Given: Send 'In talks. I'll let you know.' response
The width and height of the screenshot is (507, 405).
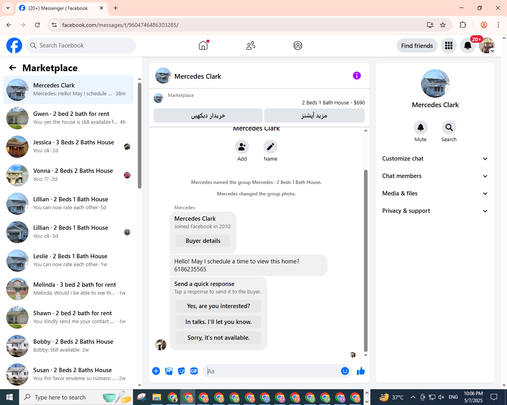Looking at the screenshot, I should [x=218, y=322].
